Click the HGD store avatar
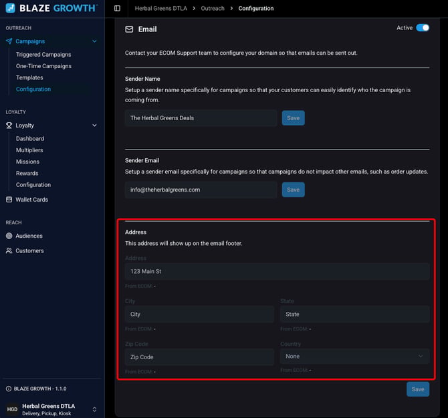The width and height of the screenshot is (448, 418). [x=12, y=409]
